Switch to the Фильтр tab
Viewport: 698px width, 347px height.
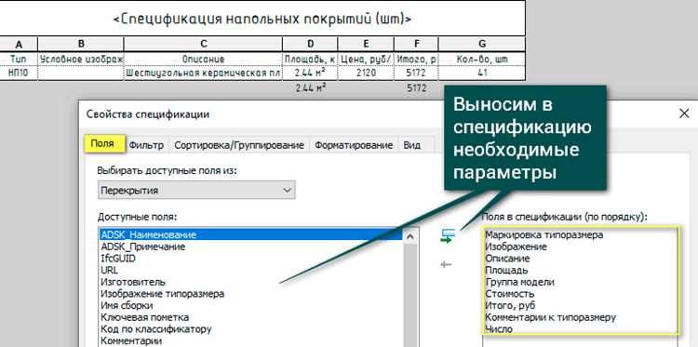(x=146, y=145)
